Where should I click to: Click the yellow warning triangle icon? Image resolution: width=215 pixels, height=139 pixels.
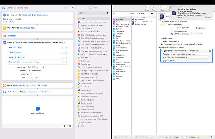coord(198,137)
